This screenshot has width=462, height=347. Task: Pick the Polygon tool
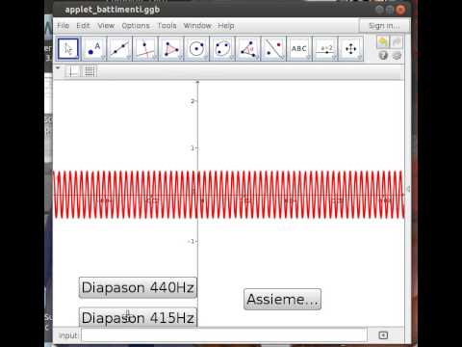[x=170, y=49]
